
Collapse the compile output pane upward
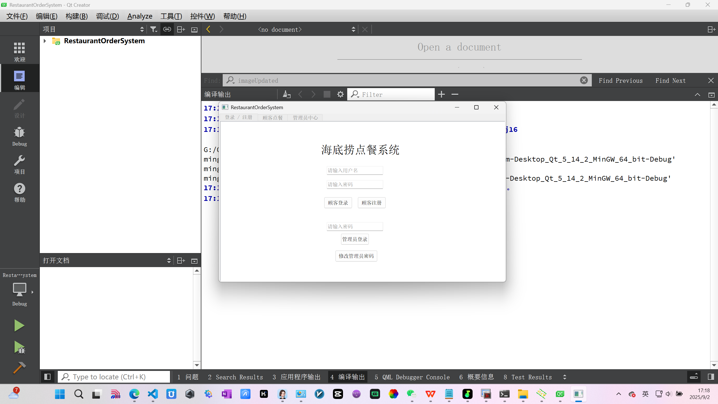tap(697, 95)
